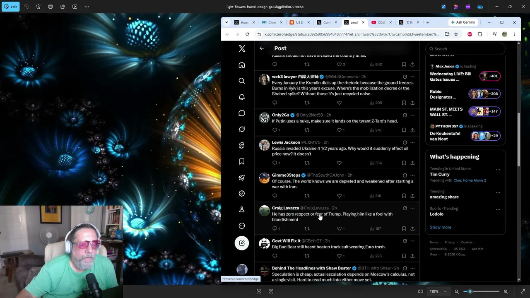This screenshot has height=298, width=530.
Task: Bookmark web3 lawyer's post
Action: coord(404,103)
